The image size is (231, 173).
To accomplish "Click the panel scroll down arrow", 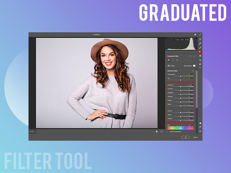I will (197, 133).
